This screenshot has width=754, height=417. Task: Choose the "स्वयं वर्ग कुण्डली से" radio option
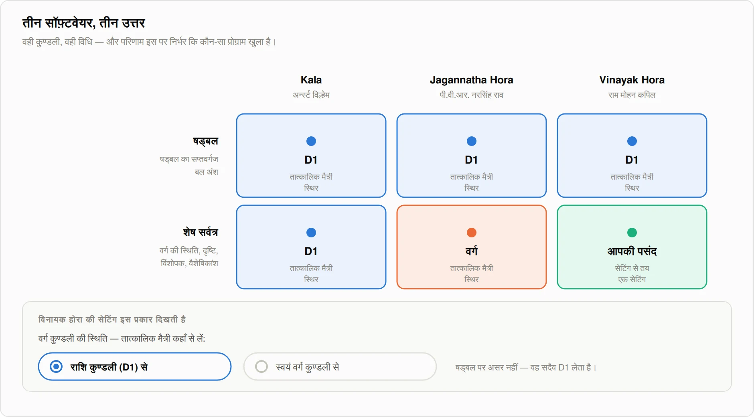coord(340,366)
